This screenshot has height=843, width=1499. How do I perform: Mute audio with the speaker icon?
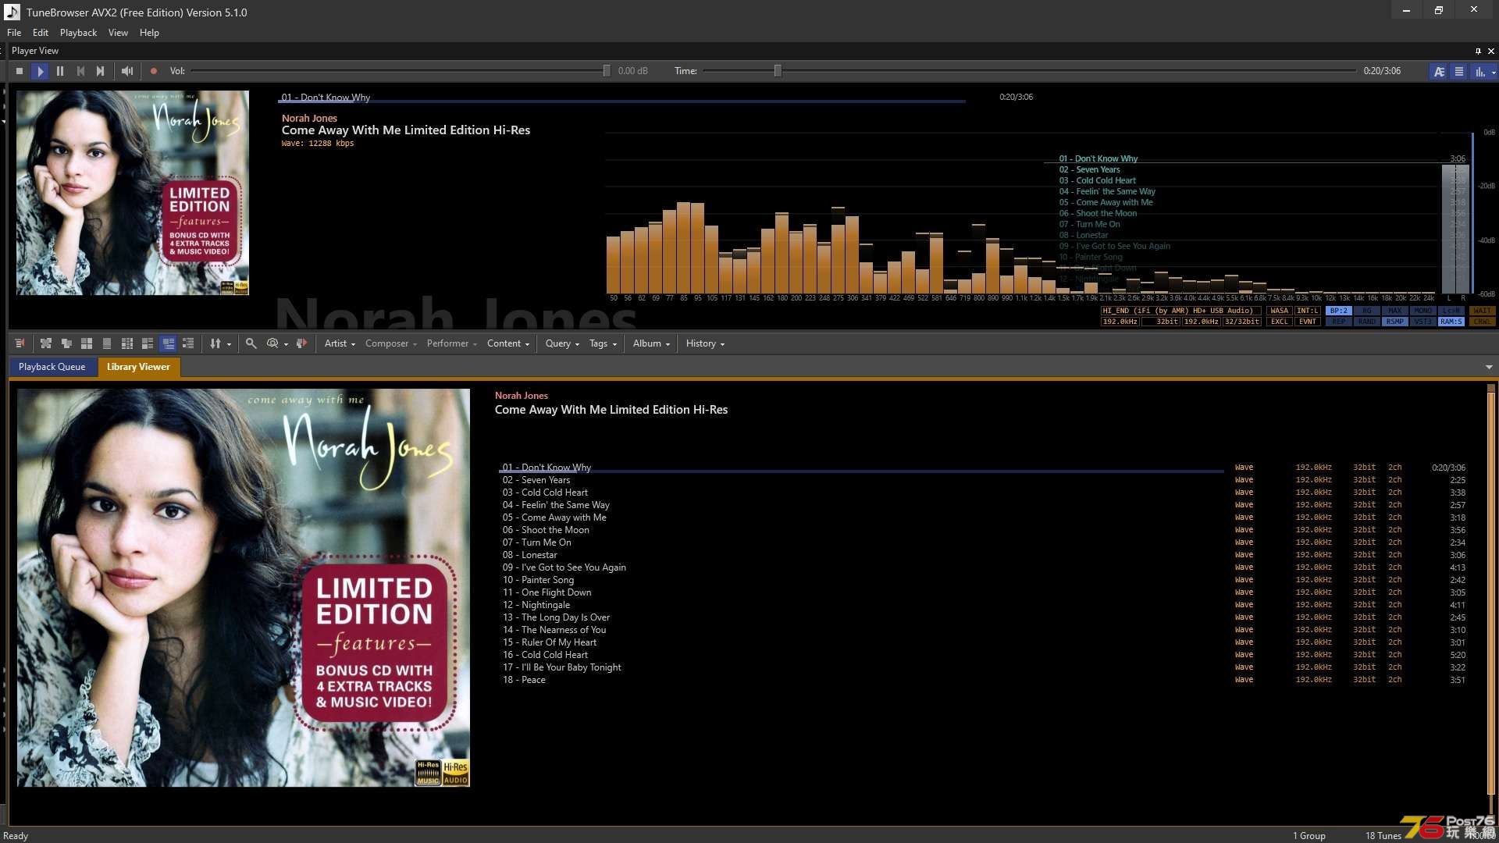click(127, 71)
